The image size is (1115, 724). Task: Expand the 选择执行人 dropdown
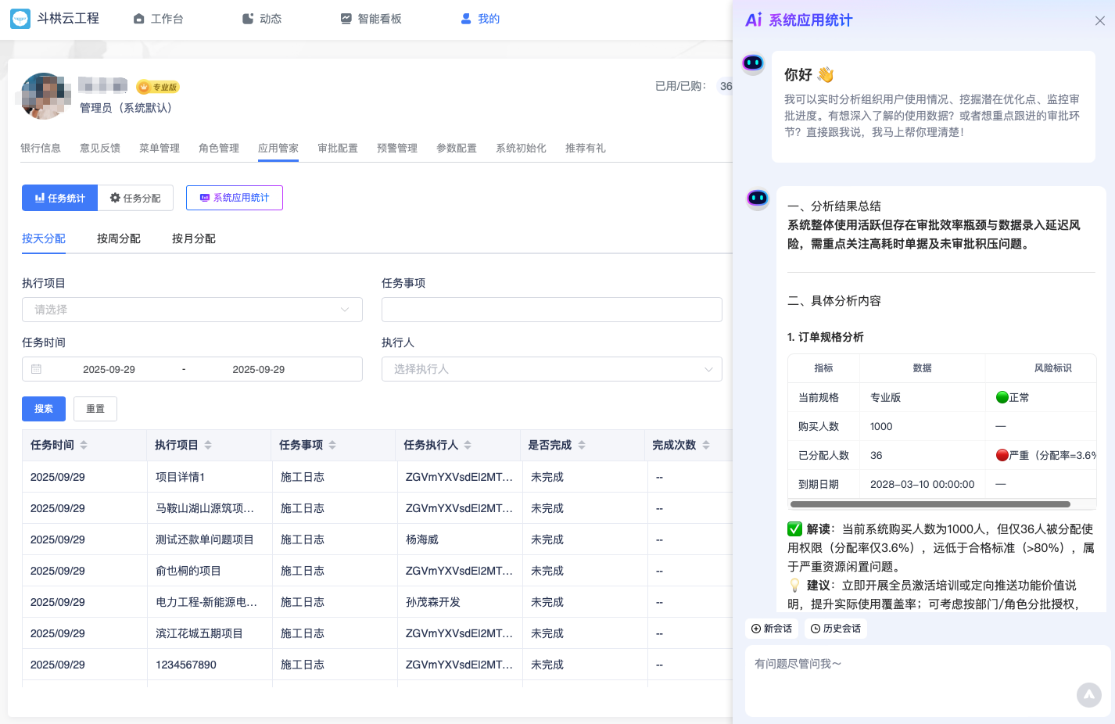(x=552, y=369)
